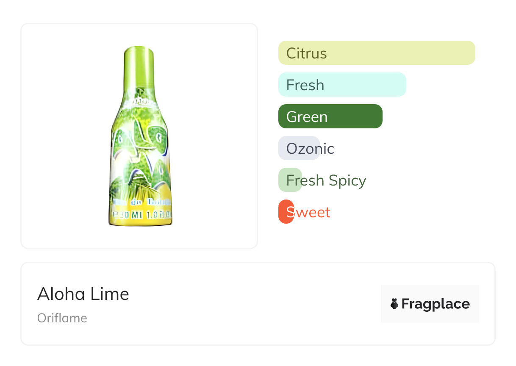This screenshot has width=516, height=366.
Task: Click the red Sweet accord bar
Action: (x=286, y=212)
